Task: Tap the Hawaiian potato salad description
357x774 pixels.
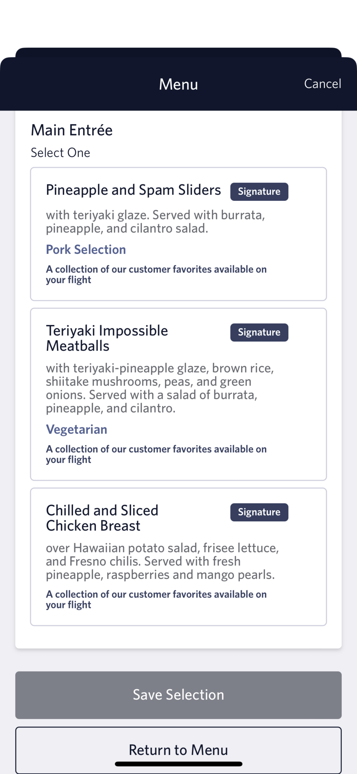Action: 162,561
